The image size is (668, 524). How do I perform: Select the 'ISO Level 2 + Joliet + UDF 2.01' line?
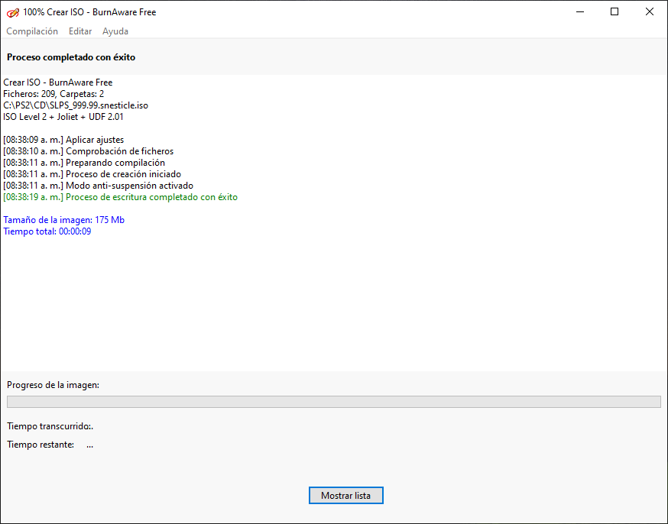(63, 117)
